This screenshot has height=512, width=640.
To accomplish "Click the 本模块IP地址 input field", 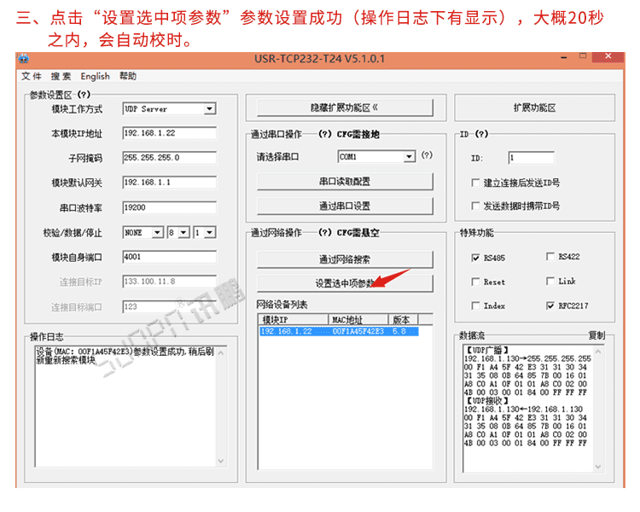I will coord(169,134).
